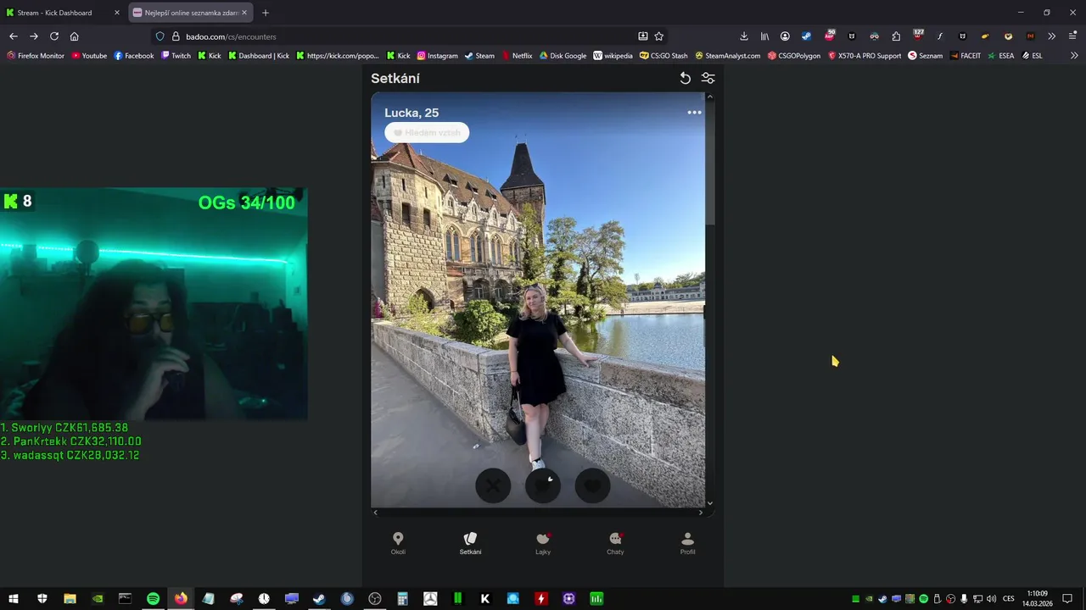This screenshot has height=610, width=1086.
Task: Open the Lajky tab
Action: point(543,543)
